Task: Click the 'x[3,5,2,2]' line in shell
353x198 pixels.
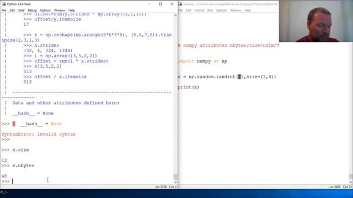Action: [48, 66]
